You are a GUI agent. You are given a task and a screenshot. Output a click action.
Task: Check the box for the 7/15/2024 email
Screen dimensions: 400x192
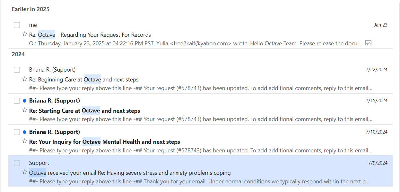(17, 101)
